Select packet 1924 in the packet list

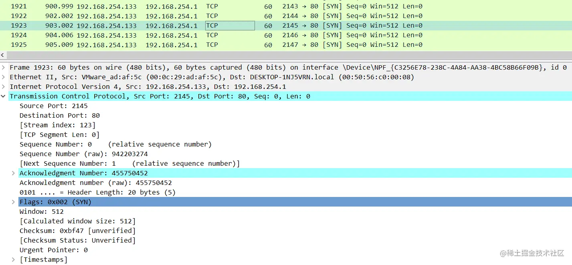(286, 35)
